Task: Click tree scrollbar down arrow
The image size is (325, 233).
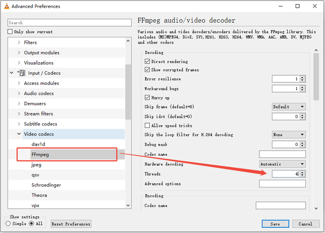Action: click(x=128, y=206)
